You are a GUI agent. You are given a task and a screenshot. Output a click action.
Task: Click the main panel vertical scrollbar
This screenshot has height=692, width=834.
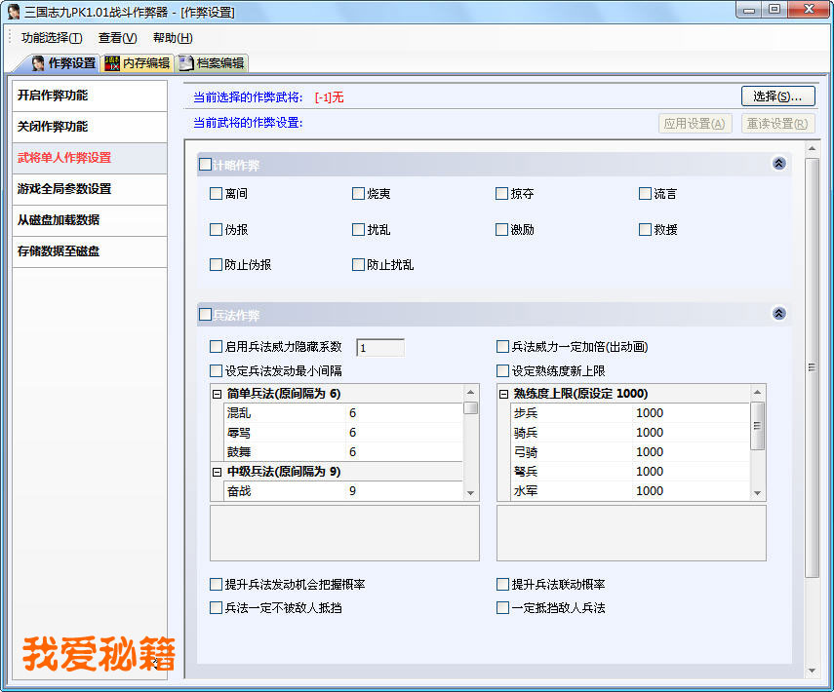(812, 366)
